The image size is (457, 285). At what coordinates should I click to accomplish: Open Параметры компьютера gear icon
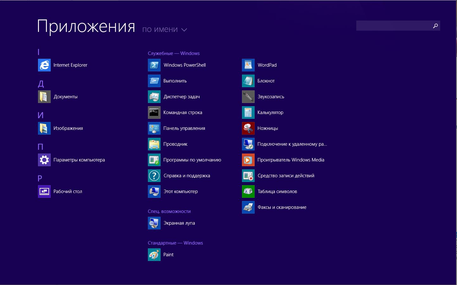(44, 160)
